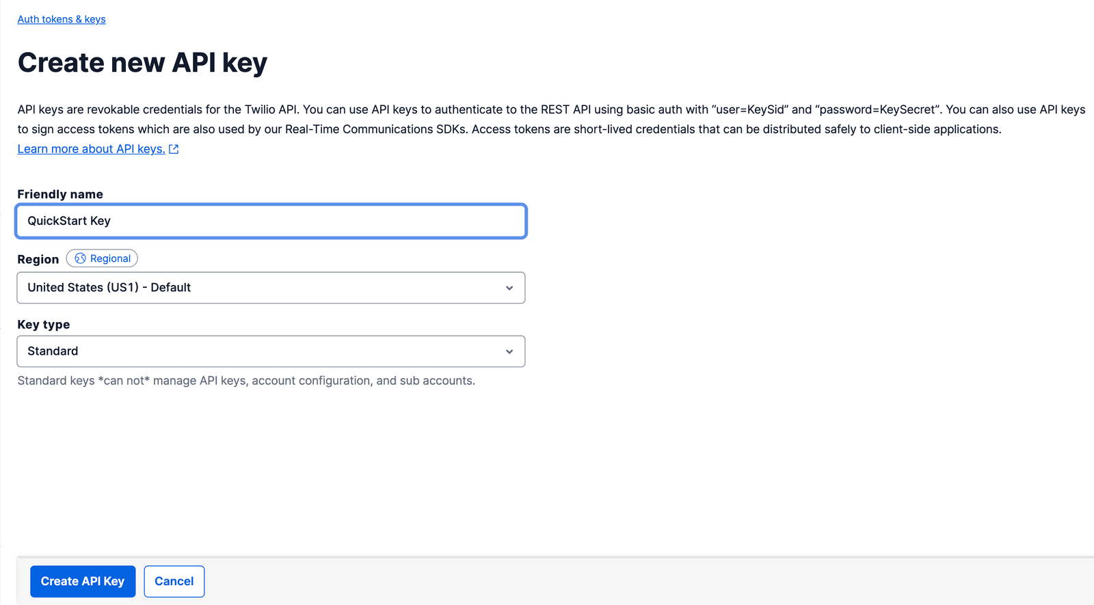This screenshot has width=1094, height=605.
Task: Open the "Learn more about API keys" link
Action: click(90, 148)
